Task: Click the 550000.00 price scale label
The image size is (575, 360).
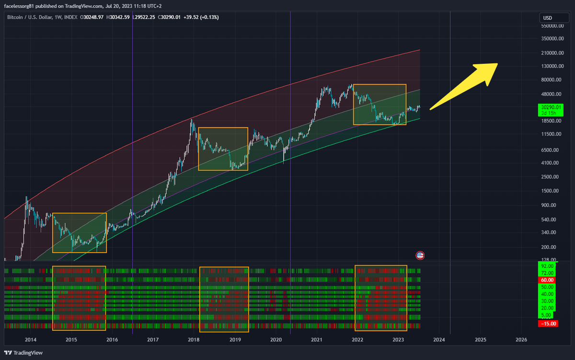Action: click(x=552, y=25)
